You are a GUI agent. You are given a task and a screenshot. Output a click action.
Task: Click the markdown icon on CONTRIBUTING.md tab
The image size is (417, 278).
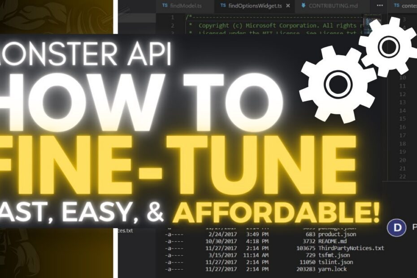[303, 5]
